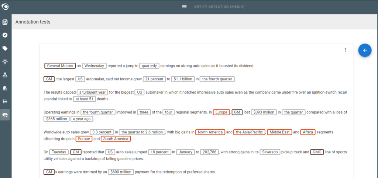The image size is (378, 178).
Task: Open the compass explore icon in the sidebar
Action: tap(5, 35)
